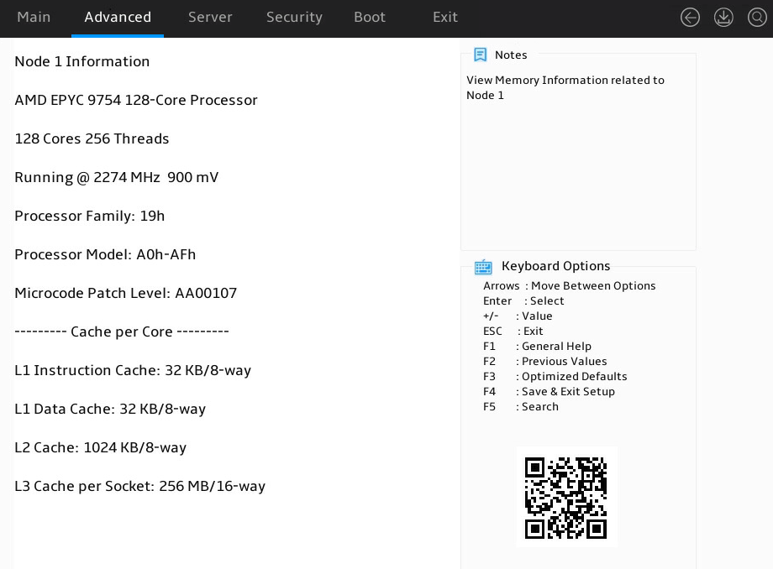Image resolution: width=773 pixels, height=569 pixels.
Task: Click the F3 Optimized Defaults hint
Action: [555, 377]
